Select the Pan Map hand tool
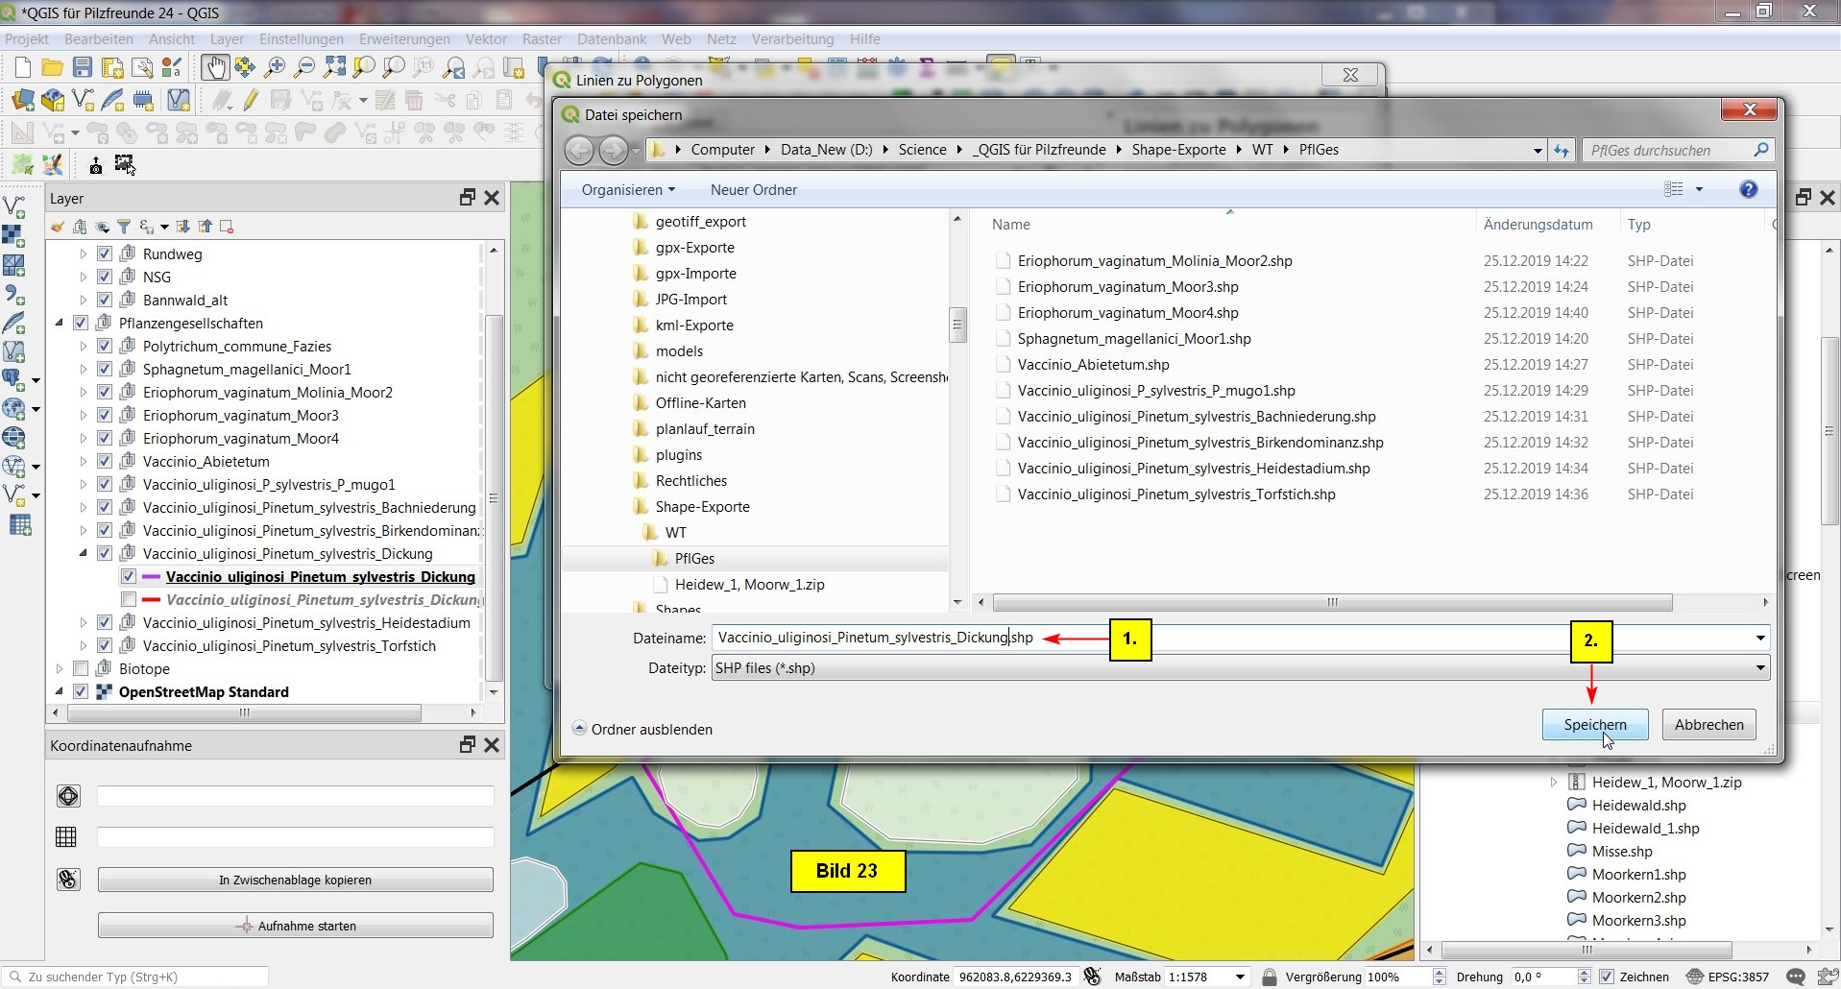The image size is (1841, 989). pos(214,67)
